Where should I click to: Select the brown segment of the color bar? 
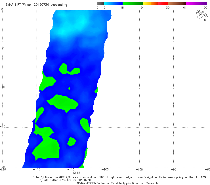tap(177, 3)
